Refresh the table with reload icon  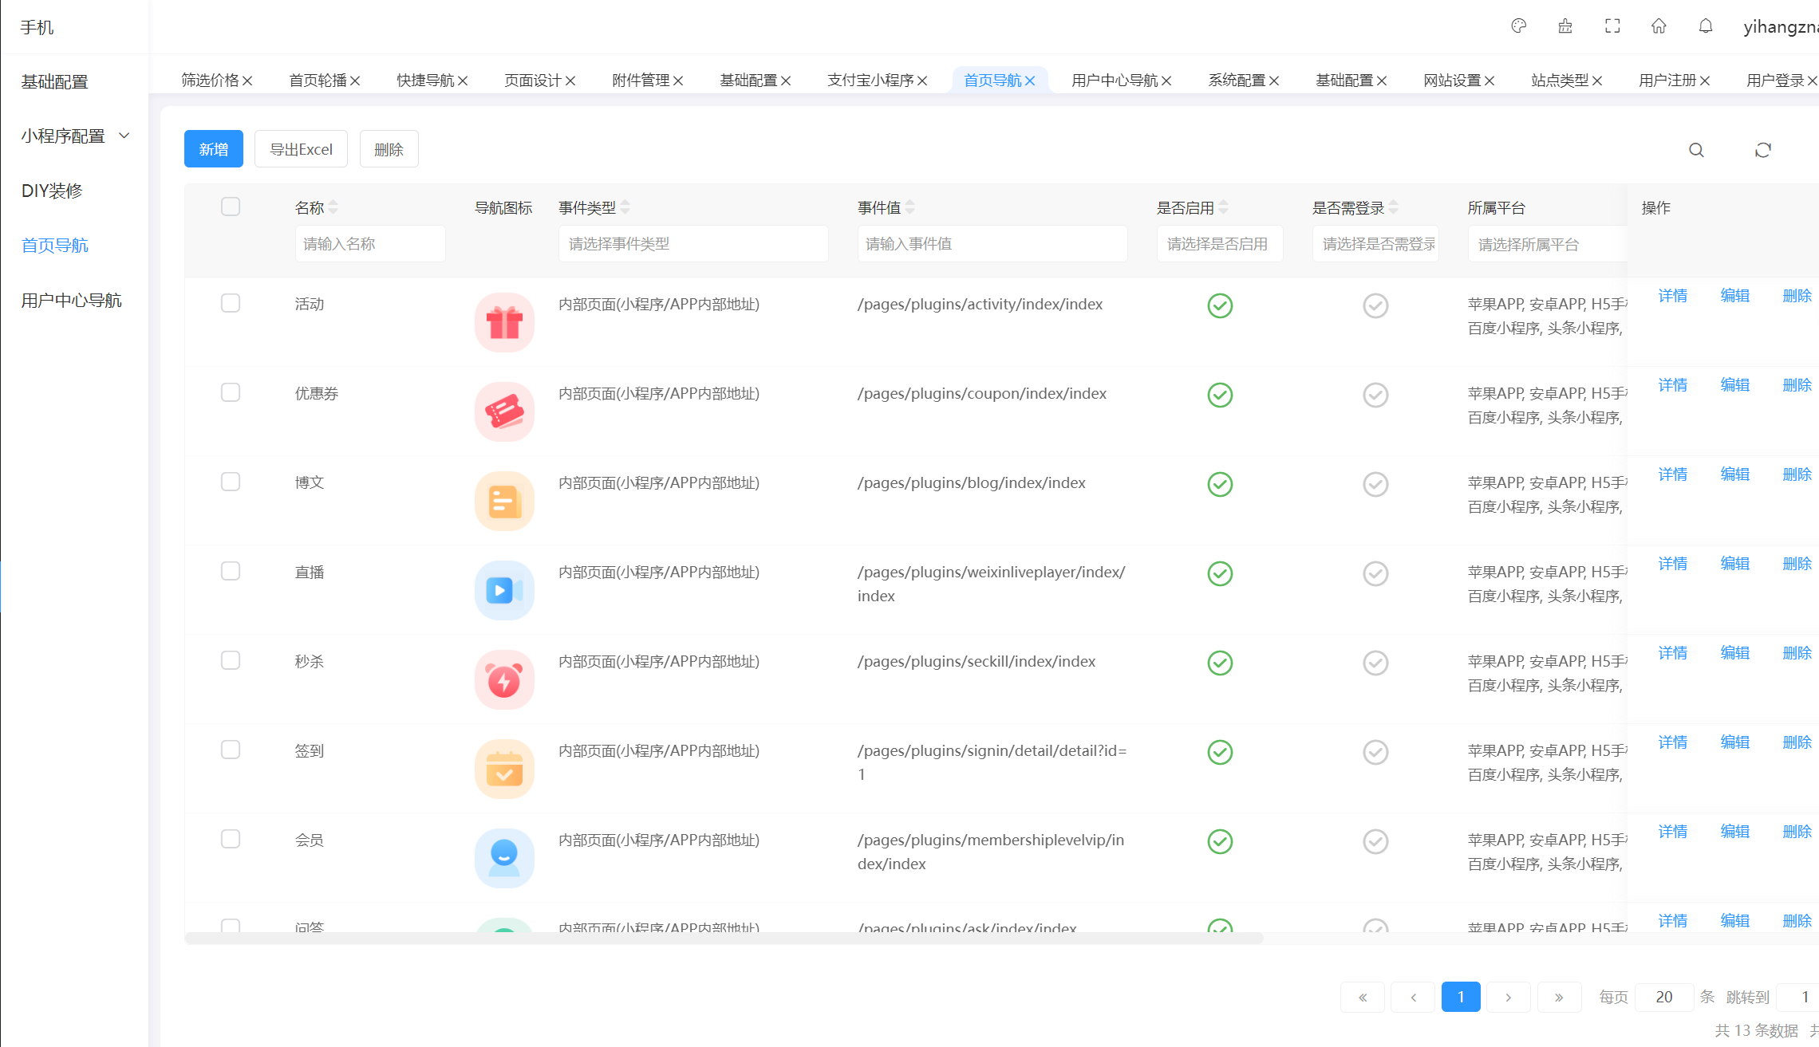(x=1763, y=150)
